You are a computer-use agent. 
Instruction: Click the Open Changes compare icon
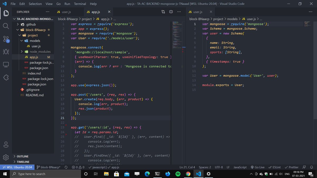click(163, 12)
